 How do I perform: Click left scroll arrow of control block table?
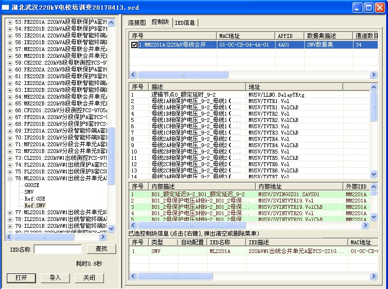pos(133,75)
